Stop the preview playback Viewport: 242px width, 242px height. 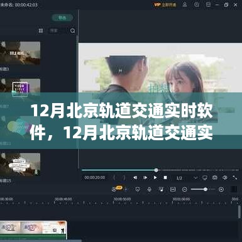click(165, 178)
